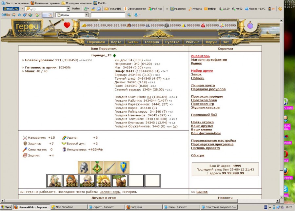
Task: Click the blue shield artifact icon
Action: 123,167
